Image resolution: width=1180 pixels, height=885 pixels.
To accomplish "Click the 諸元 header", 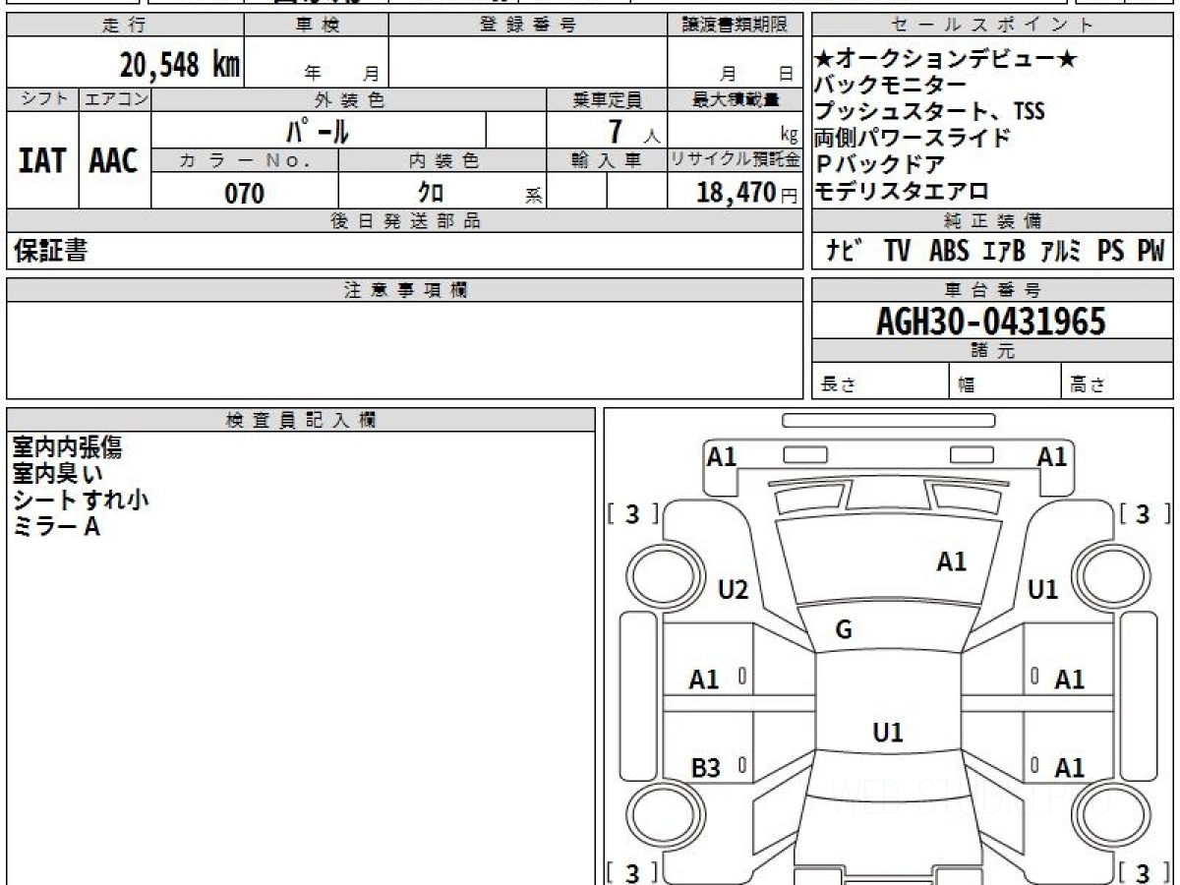I will [993, 351].
